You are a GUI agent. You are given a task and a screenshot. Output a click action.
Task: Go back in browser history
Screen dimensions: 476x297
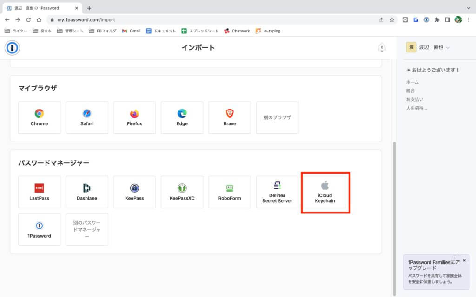pyautogui.click(x=7, y=19)
